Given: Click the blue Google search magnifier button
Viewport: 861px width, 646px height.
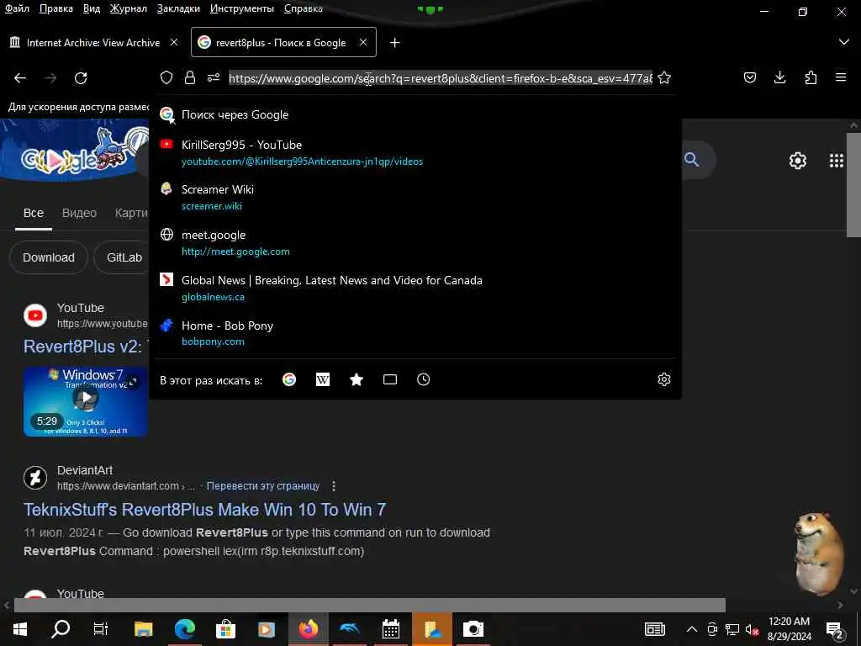Looking at the screenshot, I should pos(692,160).
